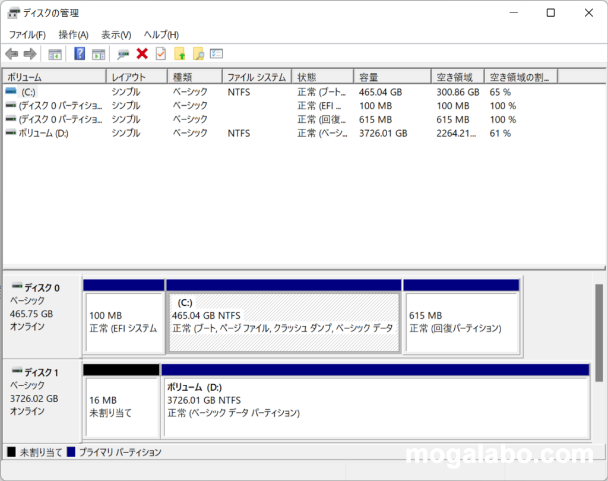
Task: Click the properties checkmark document icon
Action: tap(160, 54)
